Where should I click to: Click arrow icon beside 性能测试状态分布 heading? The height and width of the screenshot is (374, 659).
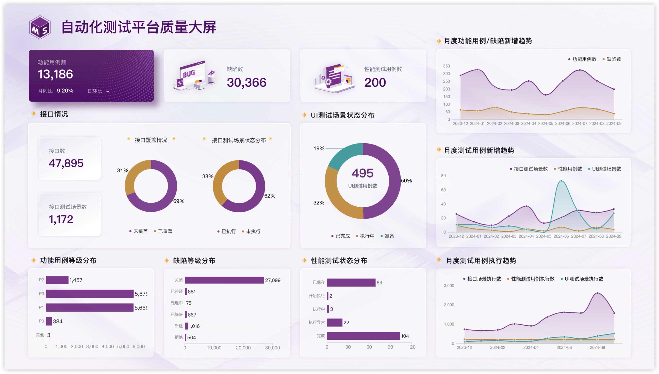click(x=304, y=260)
